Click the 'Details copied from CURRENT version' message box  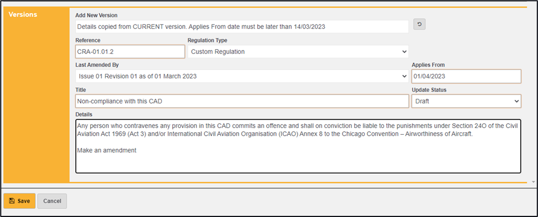[x=242, y=27]
